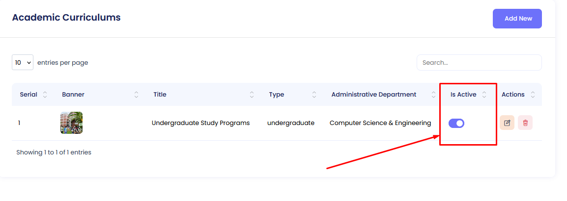Open the curriculum banner thumbnail image
567x201 pixels.
click(x=71, y=123)
